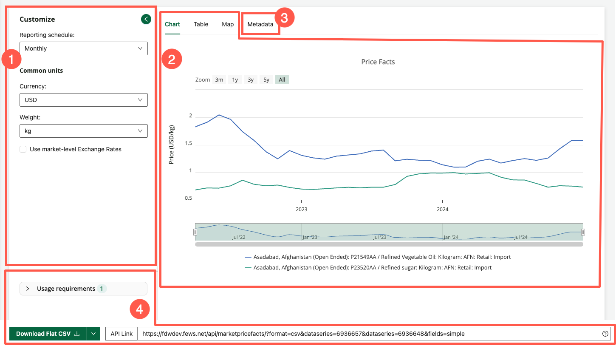This screenshot has height=346, width=616.
Task: Expand the Usage requirements disclosure arrow
Action: click(28, 288)
